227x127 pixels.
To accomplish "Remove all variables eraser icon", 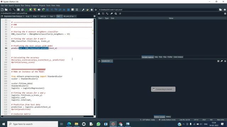I will pyautogui.click(x=111, y=14).
